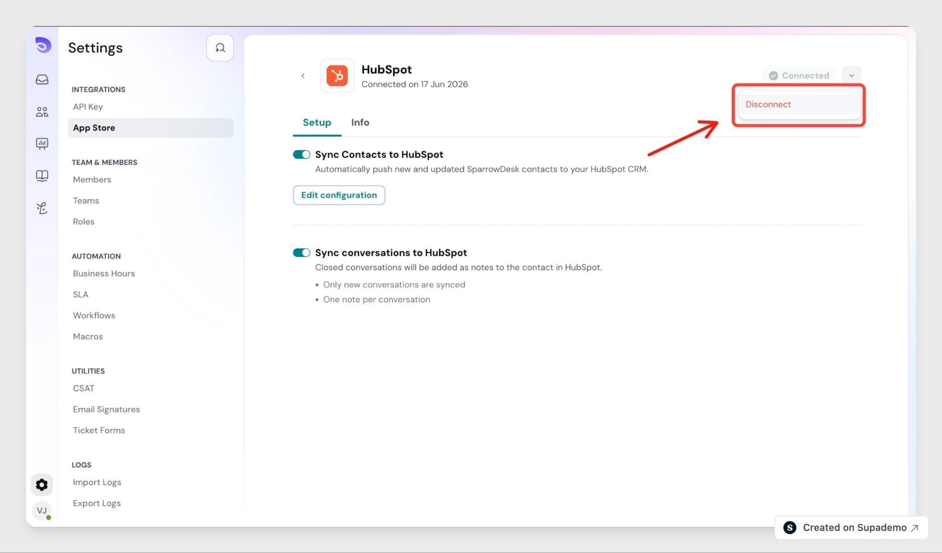Click the HubSpot app logo
Screen dimensions: 942x553
337,75
